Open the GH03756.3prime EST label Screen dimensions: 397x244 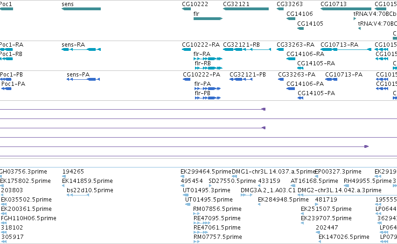tap(23, 172)
